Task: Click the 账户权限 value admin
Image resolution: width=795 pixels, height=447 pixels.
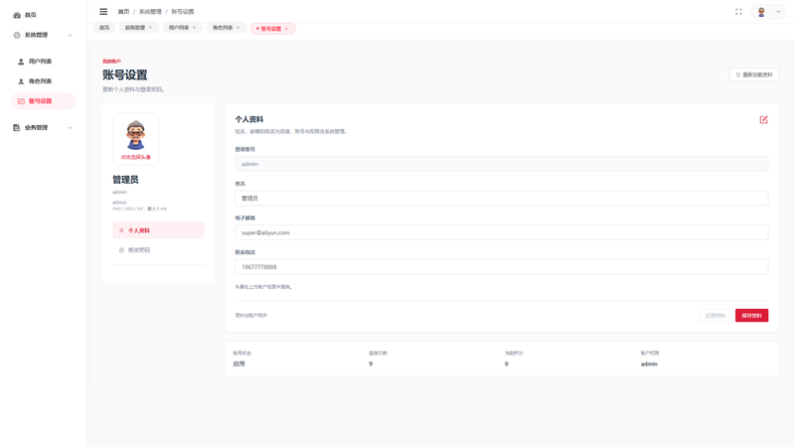Action: point(649,364)
